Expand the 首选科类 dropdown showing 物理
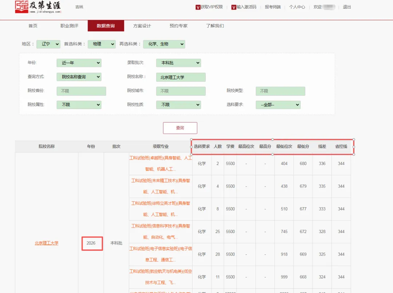The width and height of the screenshot is (393, 293). tap(102, 44)
